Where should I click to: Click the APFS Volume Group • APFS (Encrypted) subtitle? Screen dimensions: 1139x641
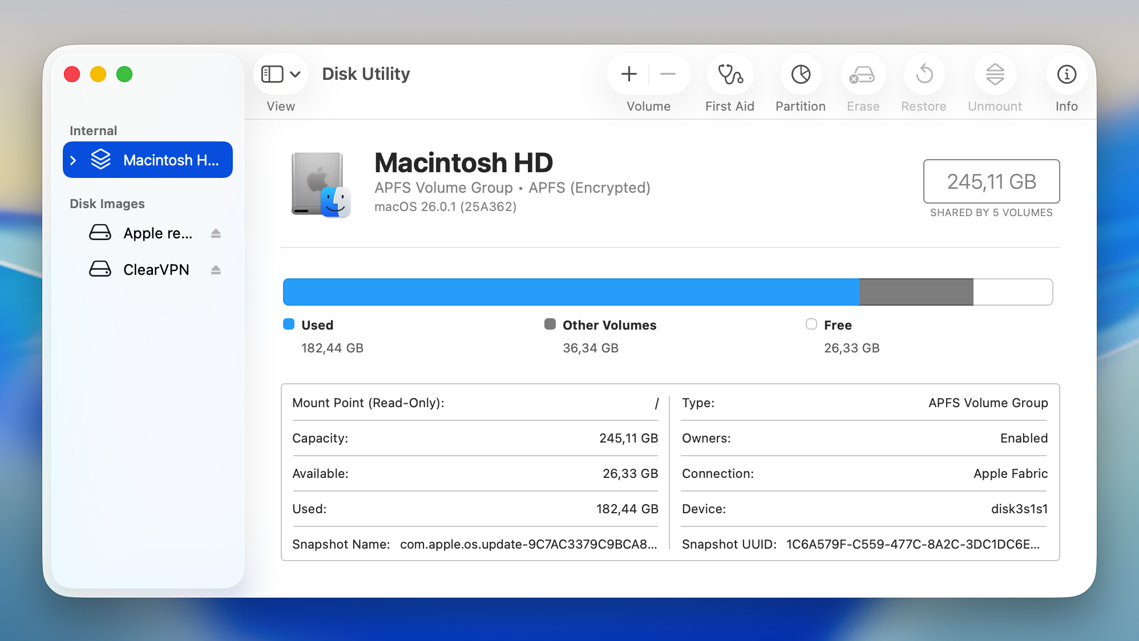click(512, 188)
